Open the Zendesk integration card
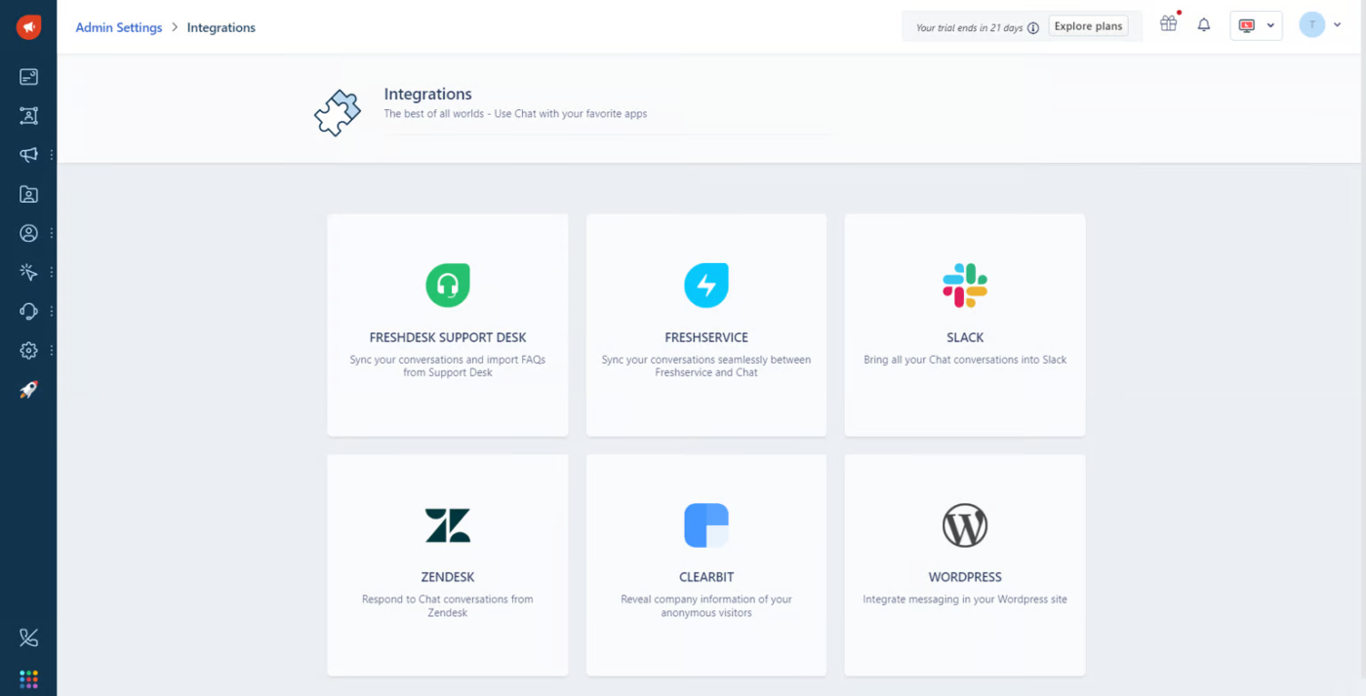1366x696 pixels. pyautogui.click(x=448, y=564)
